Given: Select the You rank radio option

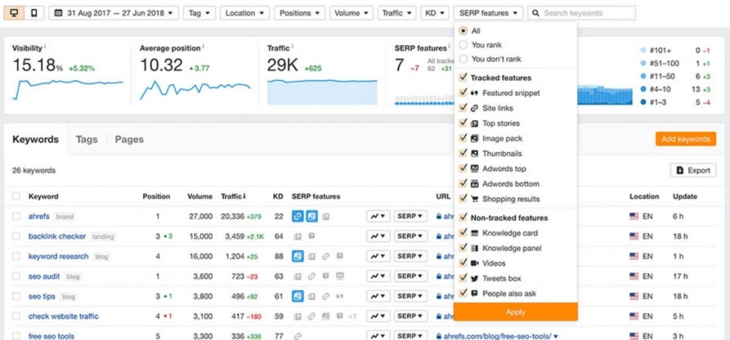Looking at the screenshot, I should [x=463, y=45].
